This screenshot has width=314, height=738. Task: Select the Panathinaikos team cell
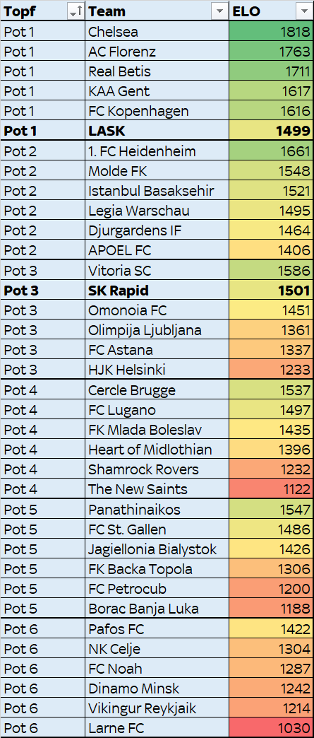(157, 509)
